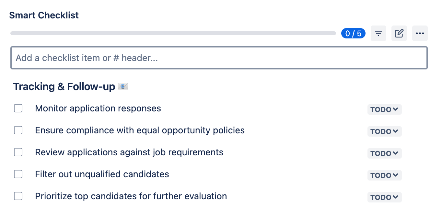Open TODO dropdown for Review applications item
The height and width of the screenshot is (217, 442).
click(x=384, y=153)
